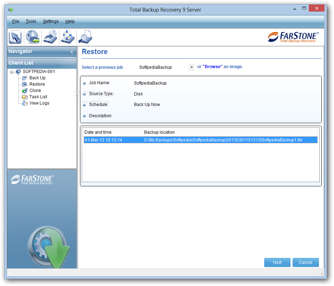This screenshot has width=334, height=286.
Task: Open the Settings menu
Action: pos(51,21)
